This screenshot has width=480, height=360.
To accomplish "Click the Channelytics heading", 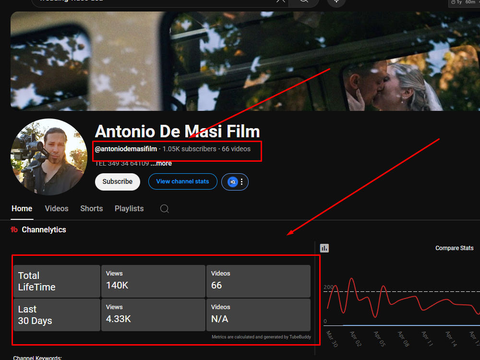I will 44,229.
